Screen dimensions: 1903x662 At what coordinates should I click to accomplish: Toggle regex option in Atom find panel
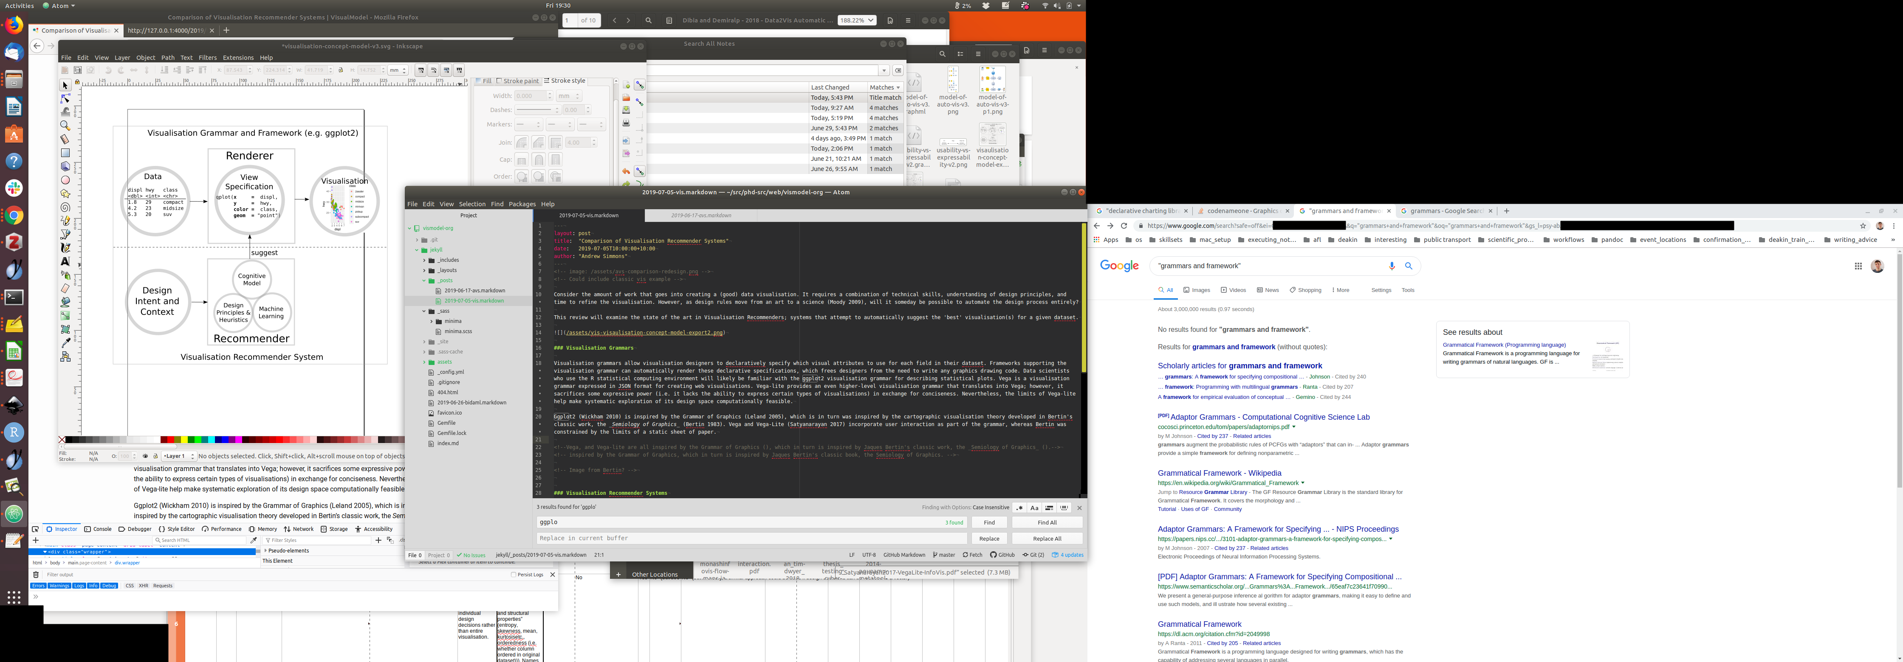(x=1019, y=508)
